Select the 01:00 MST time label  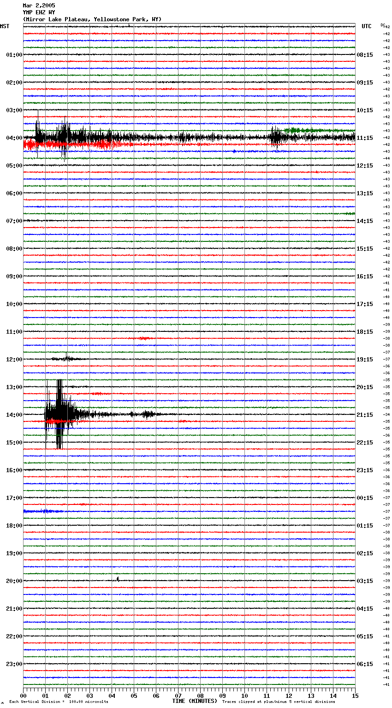coord(14,55)
